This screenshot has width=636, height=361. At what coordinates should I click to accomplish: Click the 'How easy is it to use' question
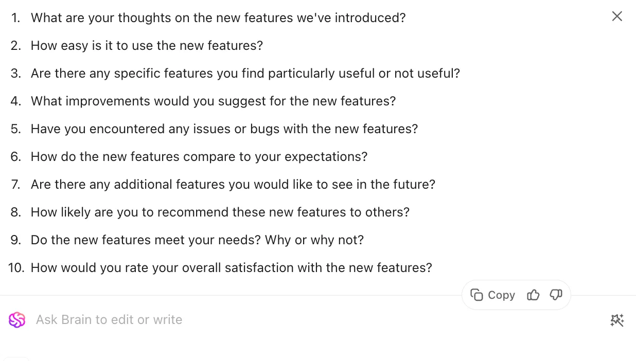[147, 45]
